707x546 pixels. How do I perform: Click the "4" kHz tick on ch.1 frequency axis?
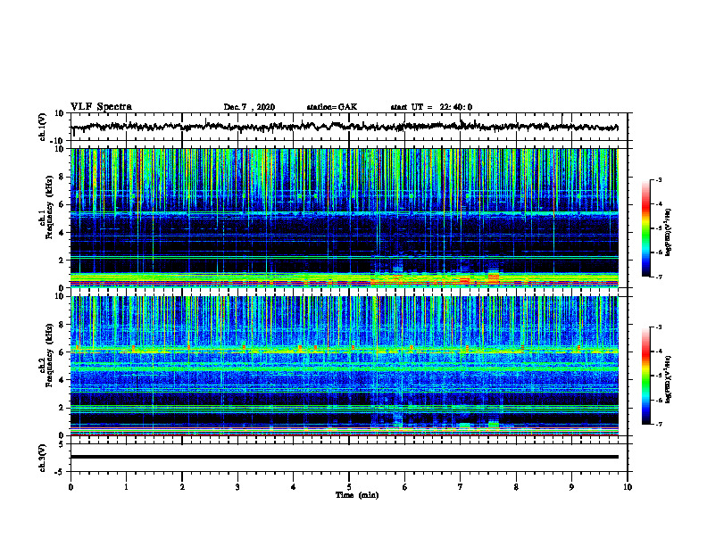click(x=62, y=233)
